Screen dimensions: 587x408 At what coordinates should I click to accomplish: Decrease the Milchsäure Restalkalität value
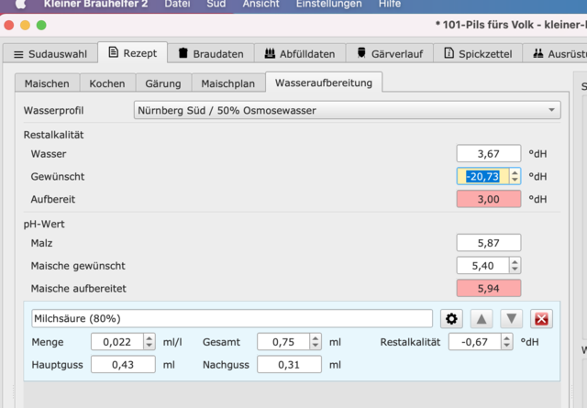(x=506, y=346)
